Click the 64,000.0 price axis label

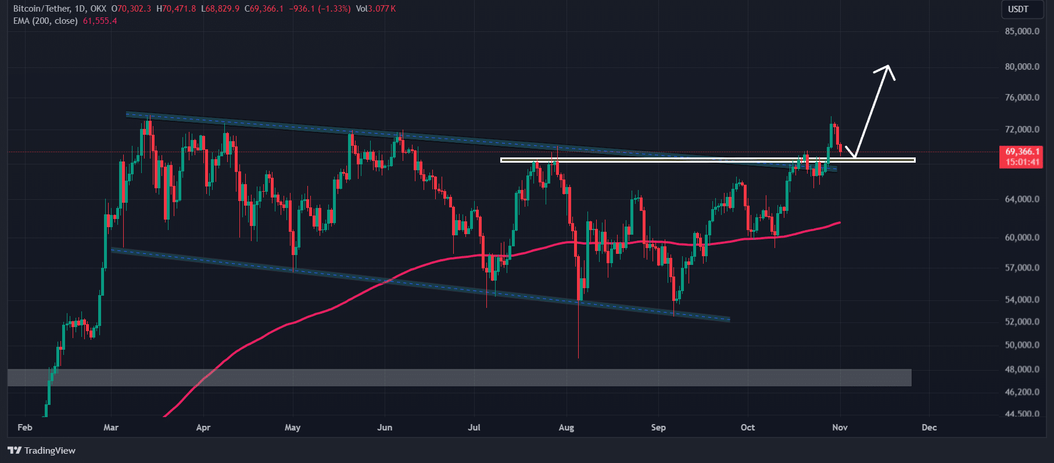1022,199
